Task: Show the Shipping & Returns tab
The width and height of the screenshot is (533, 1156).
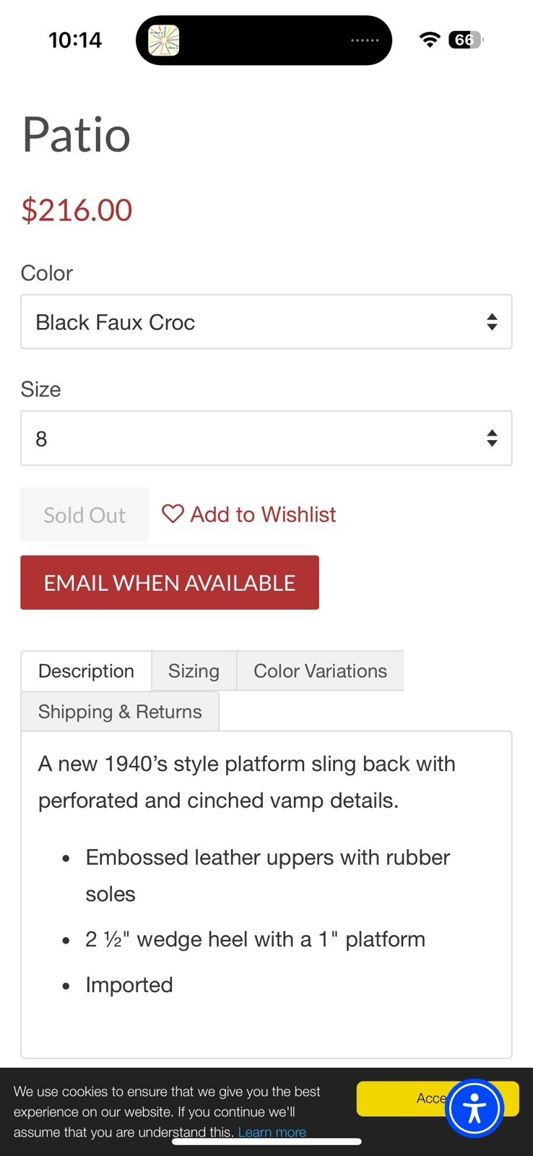Action: (x=120, y=712)
